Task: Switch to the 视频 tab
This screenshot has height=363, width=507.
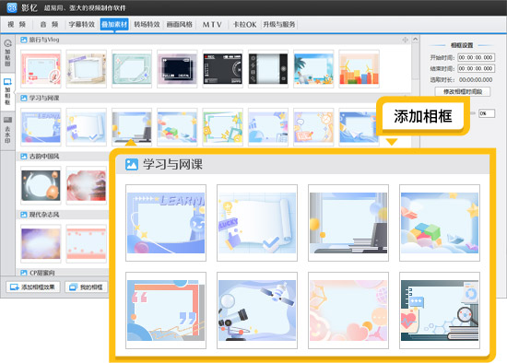Action: [17, 24]
